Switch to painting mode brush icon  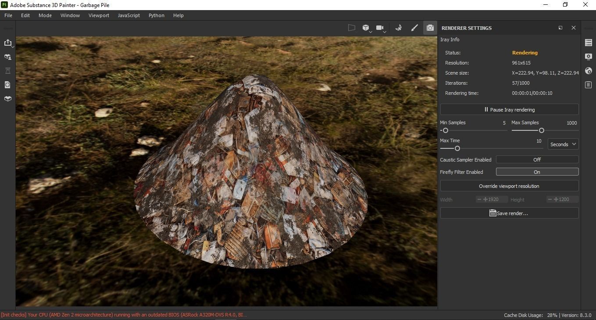pos(414,28)
